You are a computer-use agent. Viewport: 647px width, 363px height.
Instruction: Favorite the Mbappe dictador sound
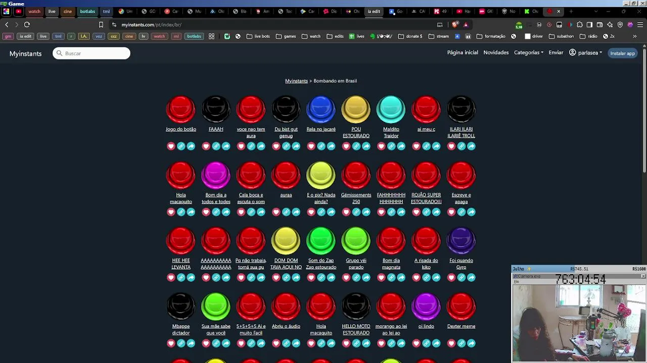click(171, 343)
